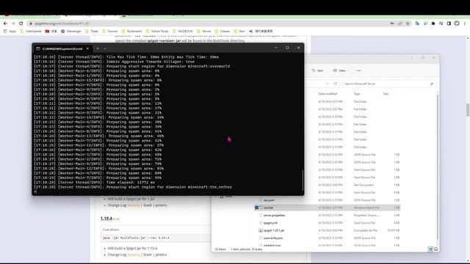470x264 pixels.
Task: Bookmark this page with the star icon
Action: tap(408, 23)
